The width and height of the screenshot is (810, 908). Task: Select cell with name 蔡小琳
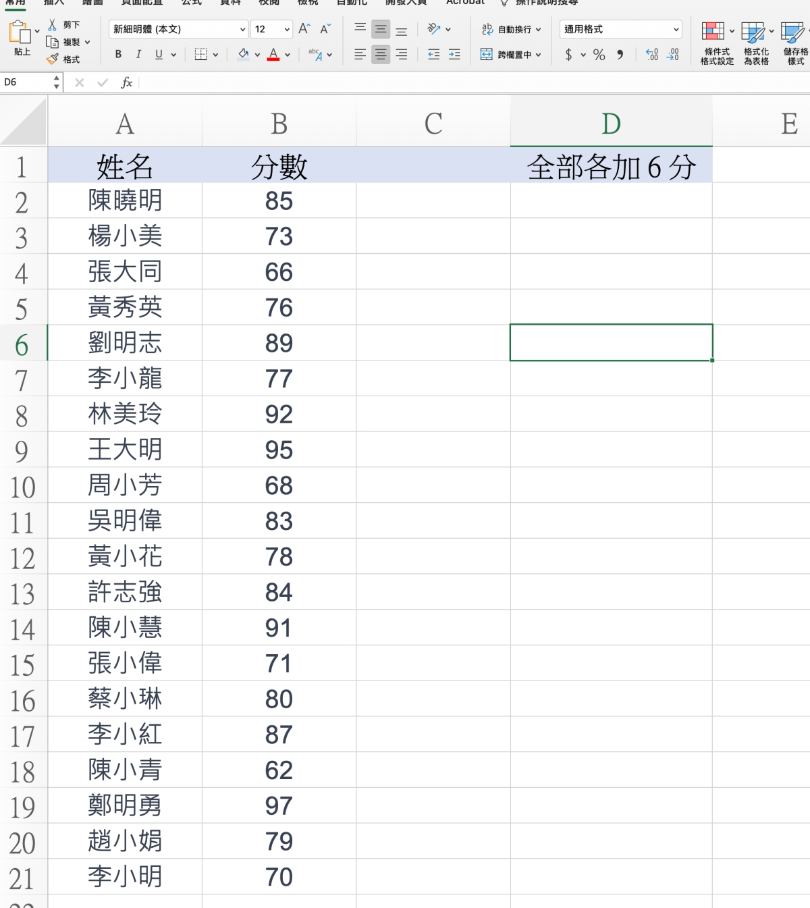(x=125, y=699)
